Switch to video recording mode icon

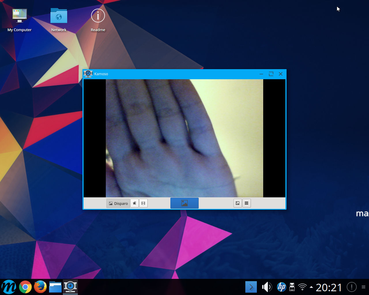pyautogui.click(x=143, y=203)
